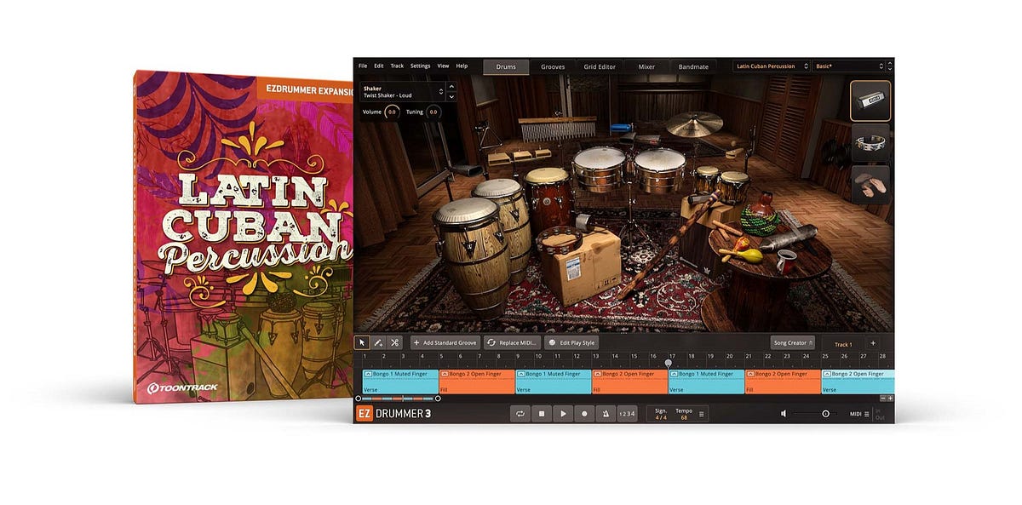The width and height of the screenshot is (1022, 505).
Task: Switch to the Mixer tab
Action: click(x=646, y=66)
